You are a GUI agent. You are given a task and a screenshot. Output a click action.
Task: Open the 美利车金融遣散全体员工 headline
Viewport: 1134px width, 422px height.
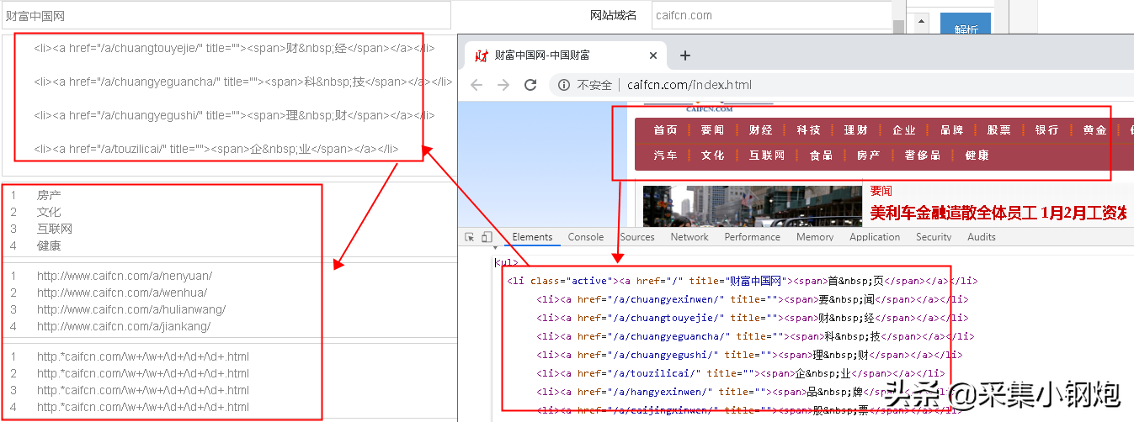coord(998,214)
